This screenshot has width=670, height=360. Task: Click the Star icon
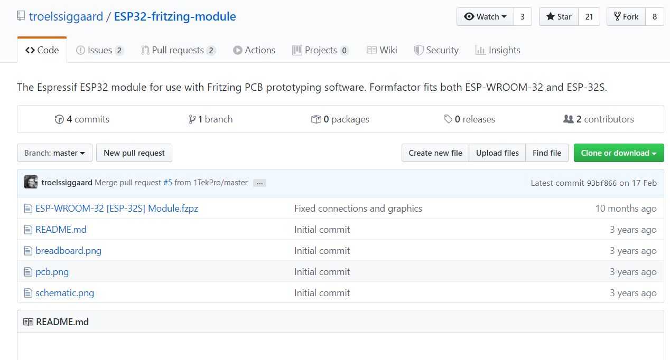[551, 17]
